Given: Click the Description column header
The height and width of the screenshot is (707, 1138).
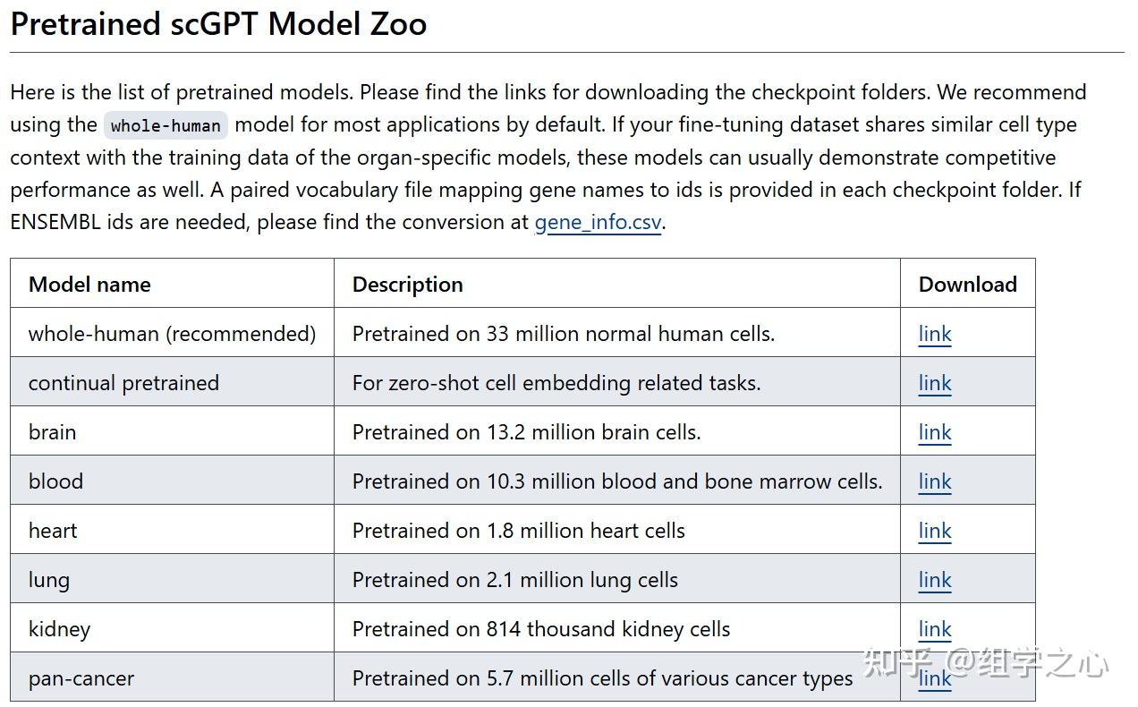Looking at the screenshot, I should [407, 285].
